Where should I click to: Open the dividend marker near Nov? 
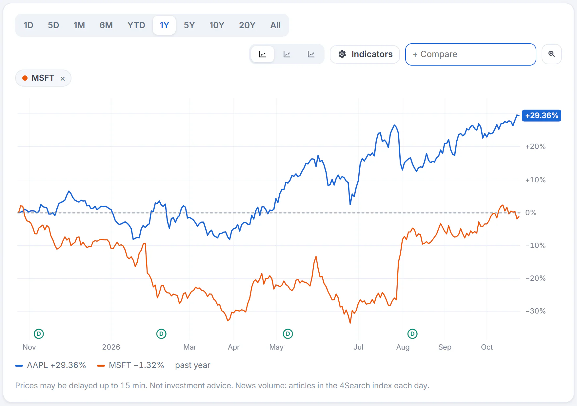tap(39, 334)
